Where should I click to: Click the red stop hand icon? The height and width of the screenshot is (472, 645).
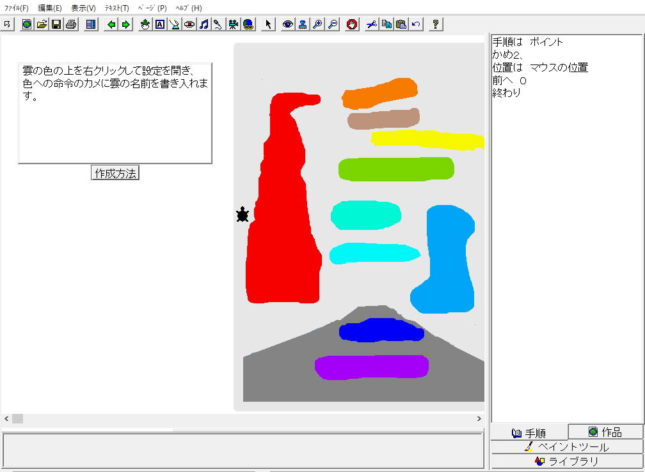(x=352, y=24)
